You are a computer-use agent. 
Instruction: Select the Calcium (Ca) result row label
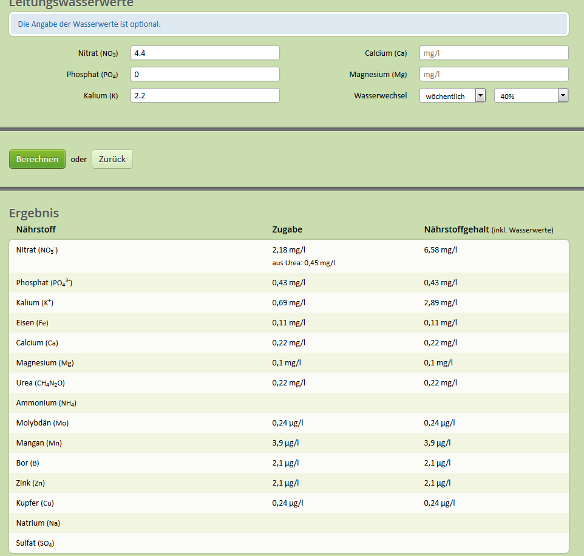[37, 343]
